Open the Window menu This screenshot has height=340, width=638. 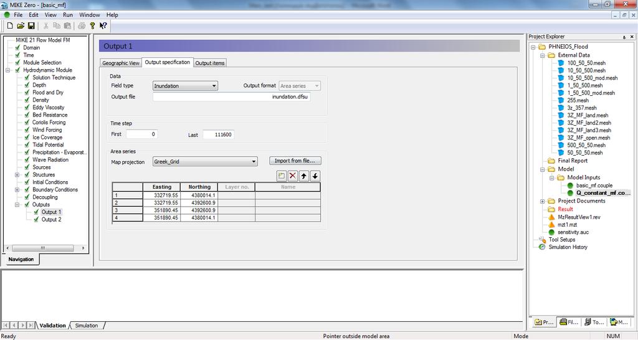(x=90, y=15)
